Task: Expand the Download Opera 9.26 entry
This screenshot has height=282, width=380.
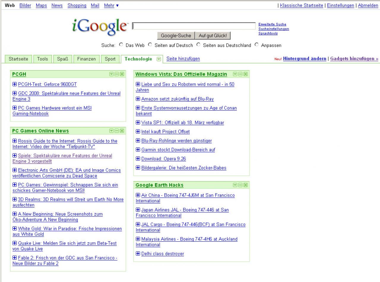Action: pyautogui.click(x=138, y=159)
